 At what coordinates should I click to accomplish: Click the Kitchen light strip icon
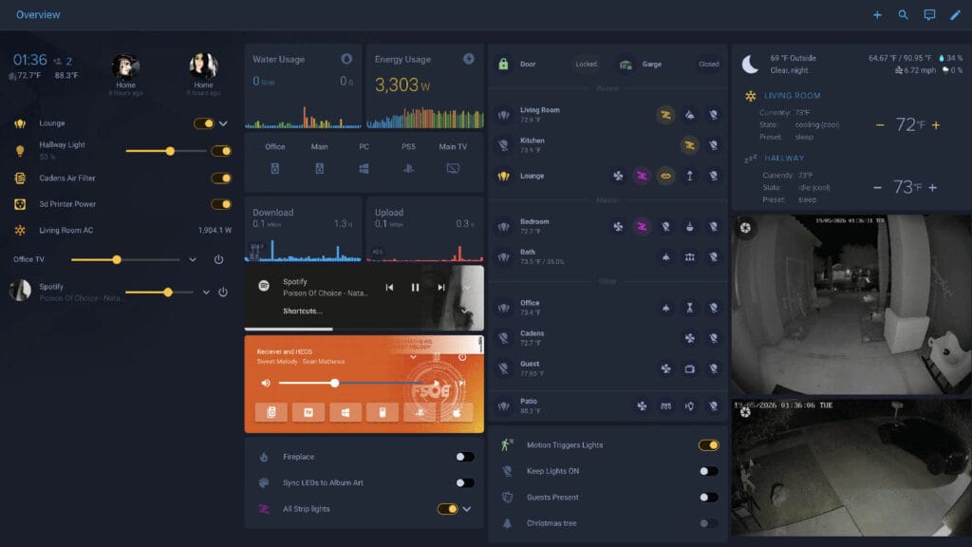pyautogui.click(x=689, y=145)
